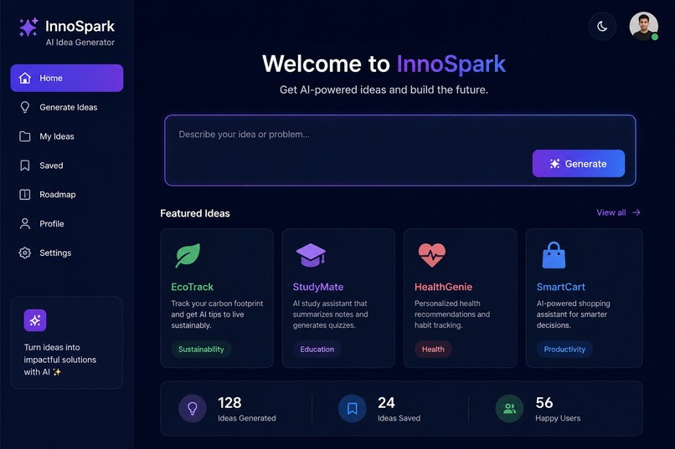This screenshot has width=675, height=449.
Task: Click the 24 Ideas Saved count
Action: coord(386,403)
